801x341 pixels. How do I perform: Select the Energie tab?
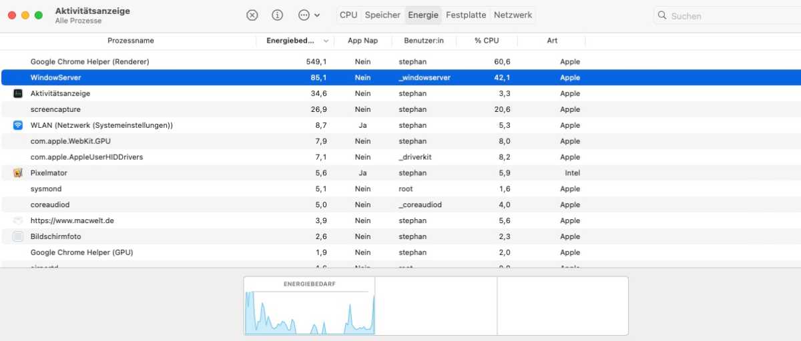click(x=423, y=15)
